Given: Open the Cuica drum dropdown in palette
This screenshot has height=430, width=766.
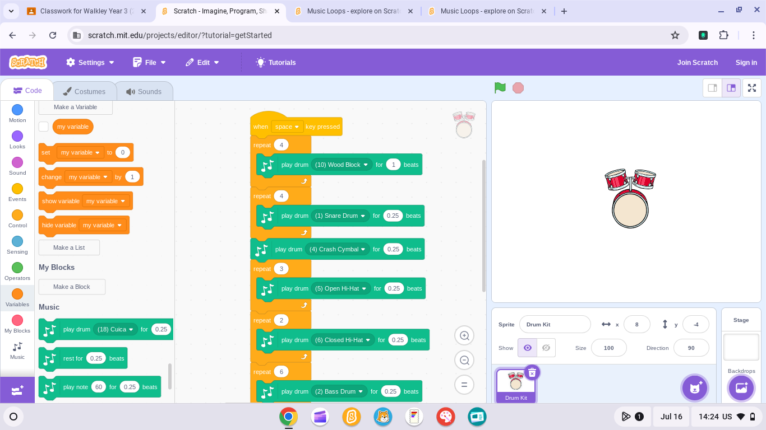Looking at the screenshot, I should [116, 329].
